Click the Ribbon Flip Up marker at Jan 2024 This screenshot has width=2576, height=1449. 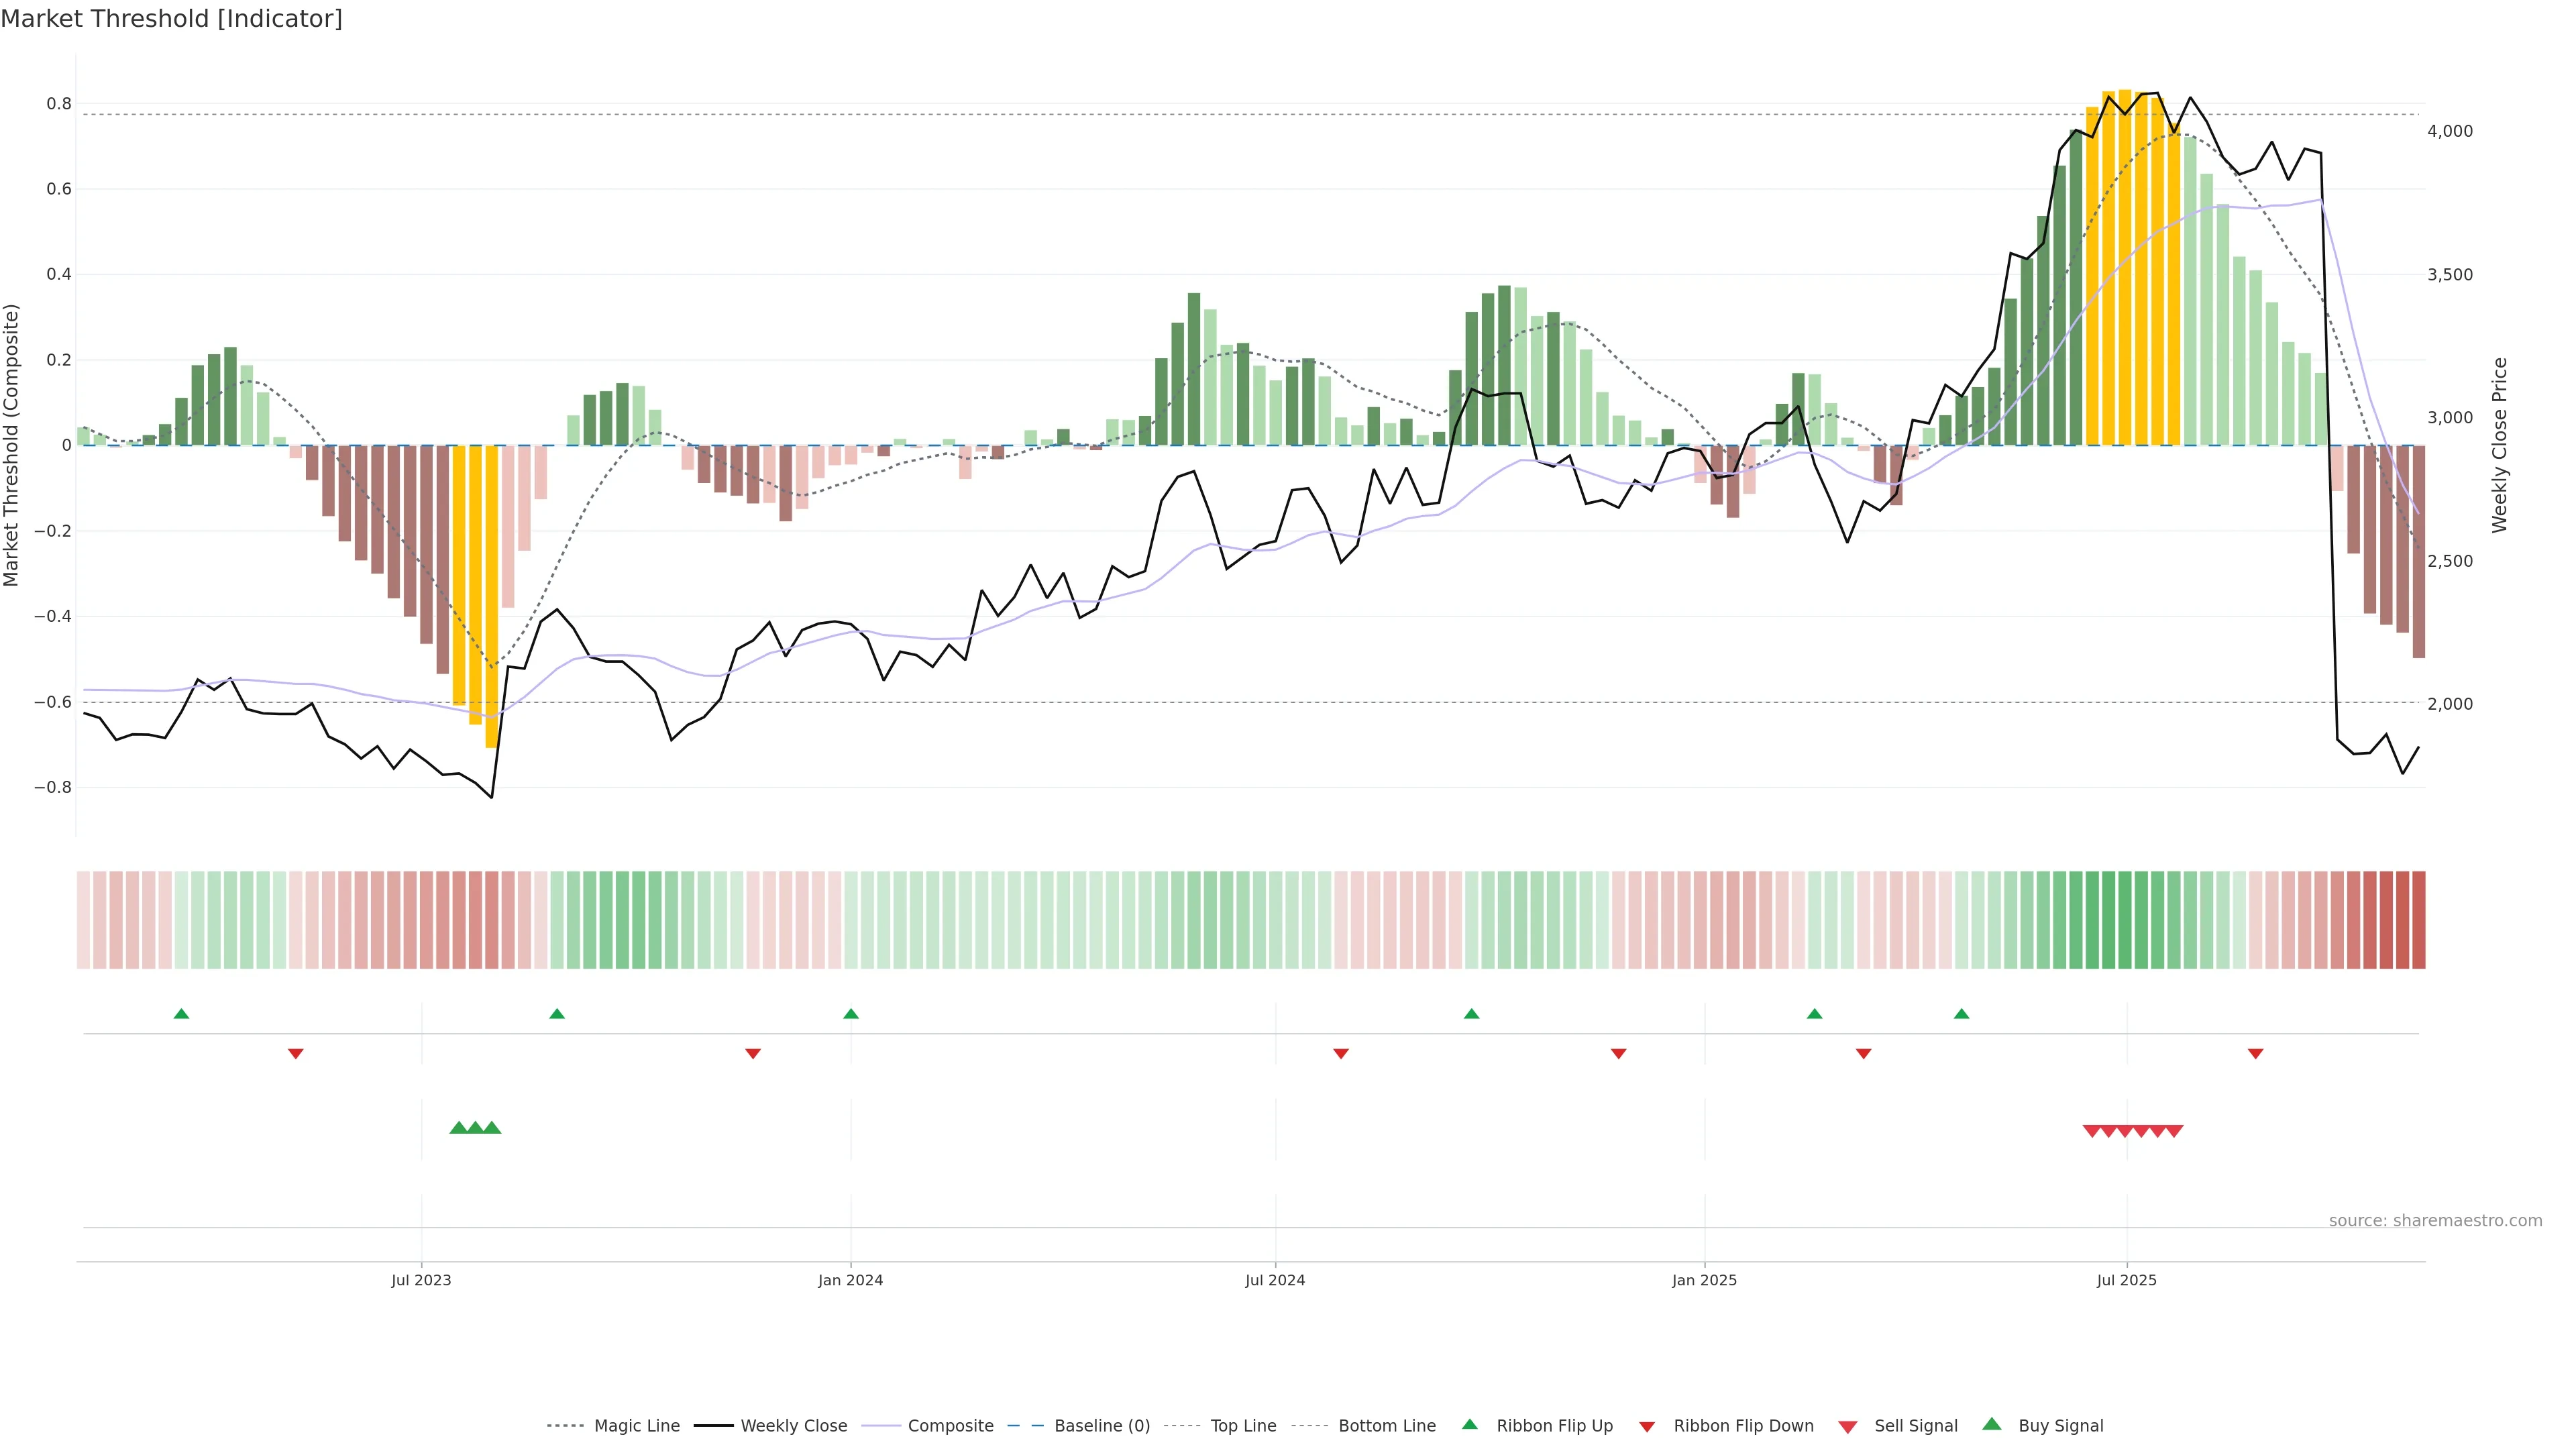click(851, 1014)
